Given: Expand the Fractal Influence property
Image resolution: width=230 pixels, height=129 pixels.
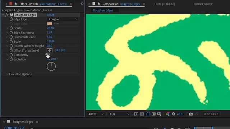Looking at the screenshot, I should click(x=7, y=37).
